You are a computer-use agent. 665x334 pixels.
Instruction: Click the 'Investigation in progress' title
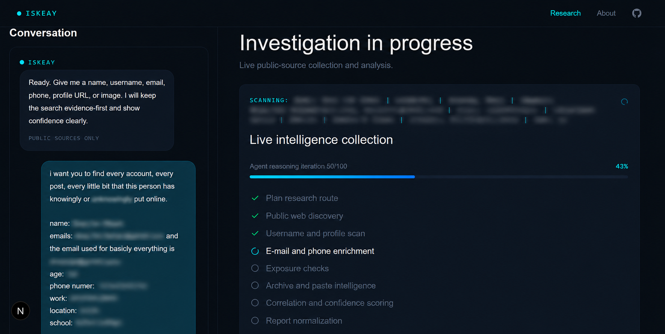(356, 43)
